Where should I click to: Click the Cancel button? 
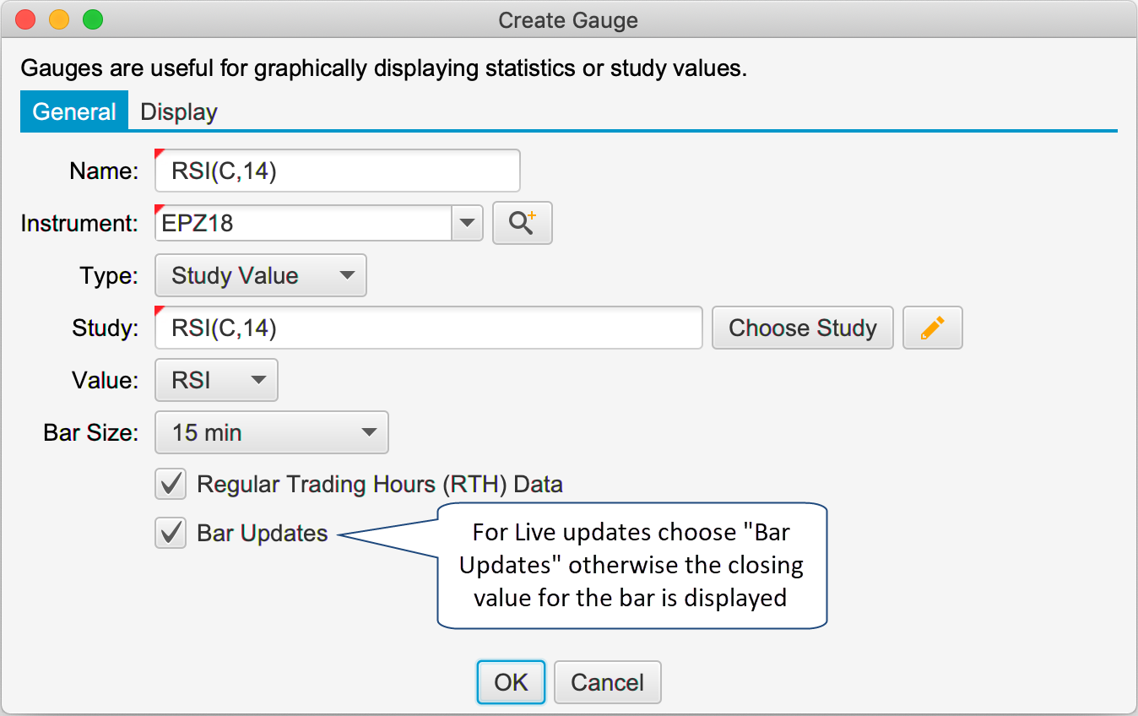pos(607,682)
